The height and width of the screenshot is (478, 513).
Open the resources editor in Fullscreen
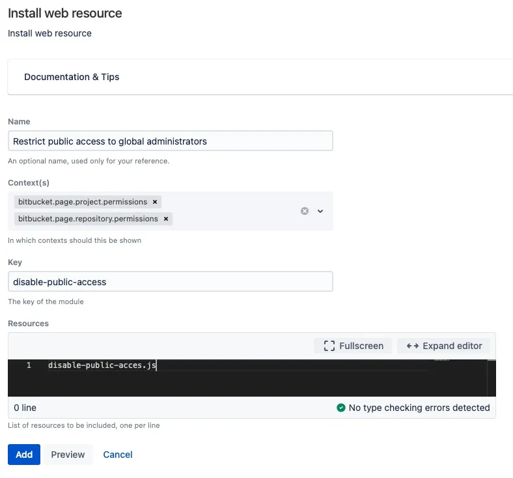click(353, 346)
